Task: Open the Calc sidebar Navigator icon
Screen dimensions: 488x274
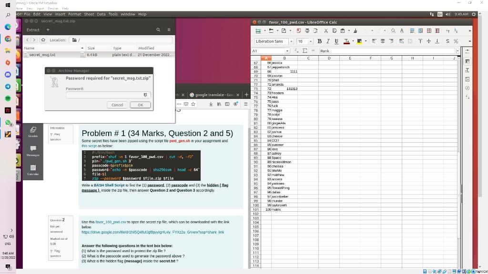Action: [467, 88]
